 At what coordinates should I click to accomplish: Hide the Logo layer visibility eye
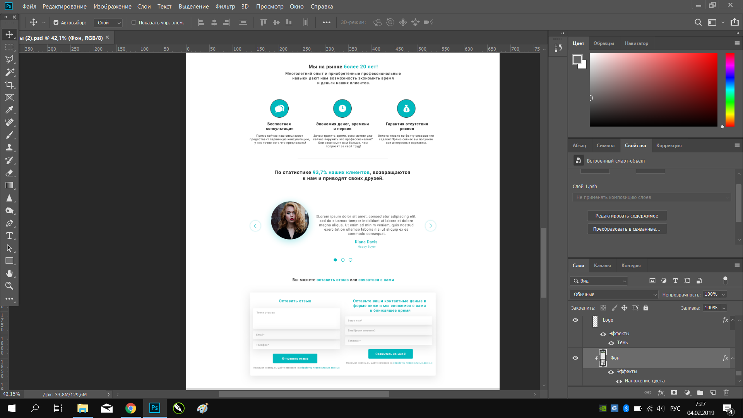575,320
